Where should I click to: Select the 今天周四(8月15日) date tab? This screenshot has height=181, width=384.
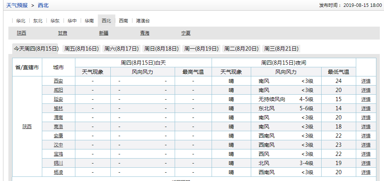point(35,49)
